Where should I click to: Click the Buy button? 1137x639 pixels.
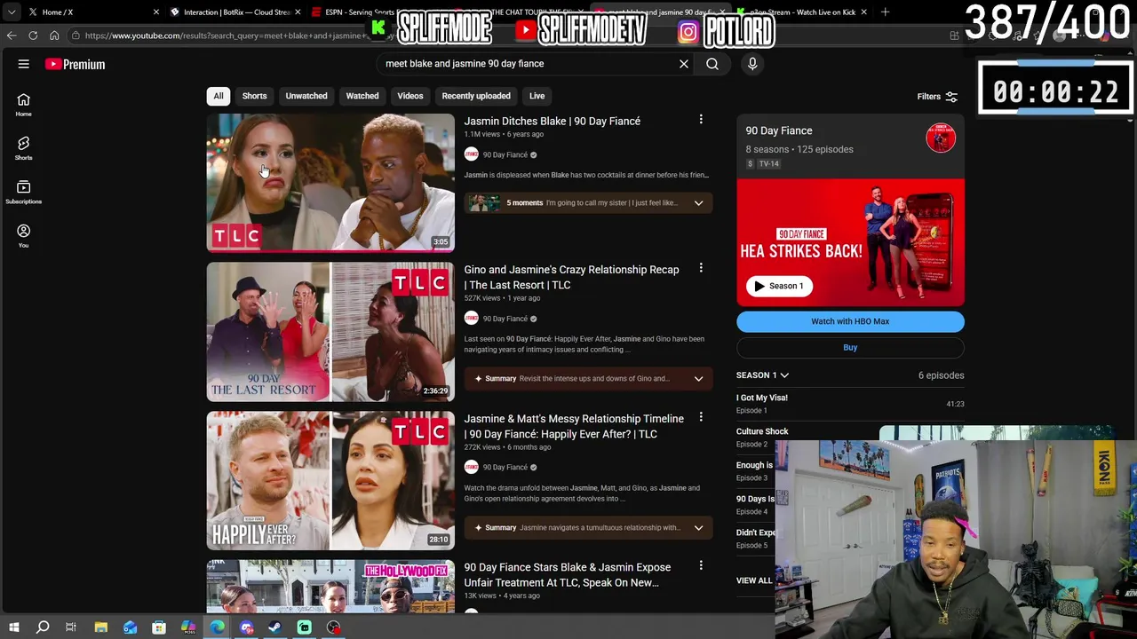click(850, 348)
